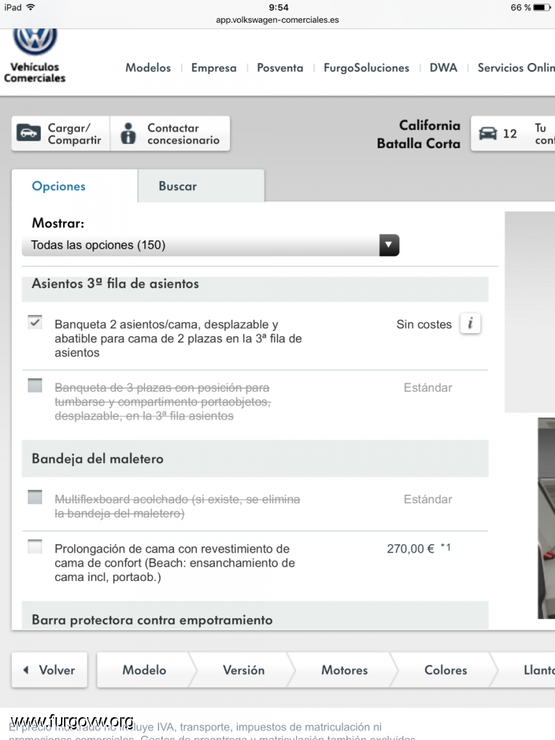The image size is (555, 740).
Task: Open the FurgoSoluciones menu
Action: pyautogui.click(x=366, y=68)
